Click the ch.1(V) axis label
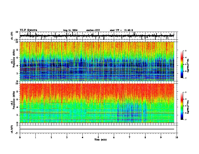This screenshot has width=199, height=154. click(12, 36)
